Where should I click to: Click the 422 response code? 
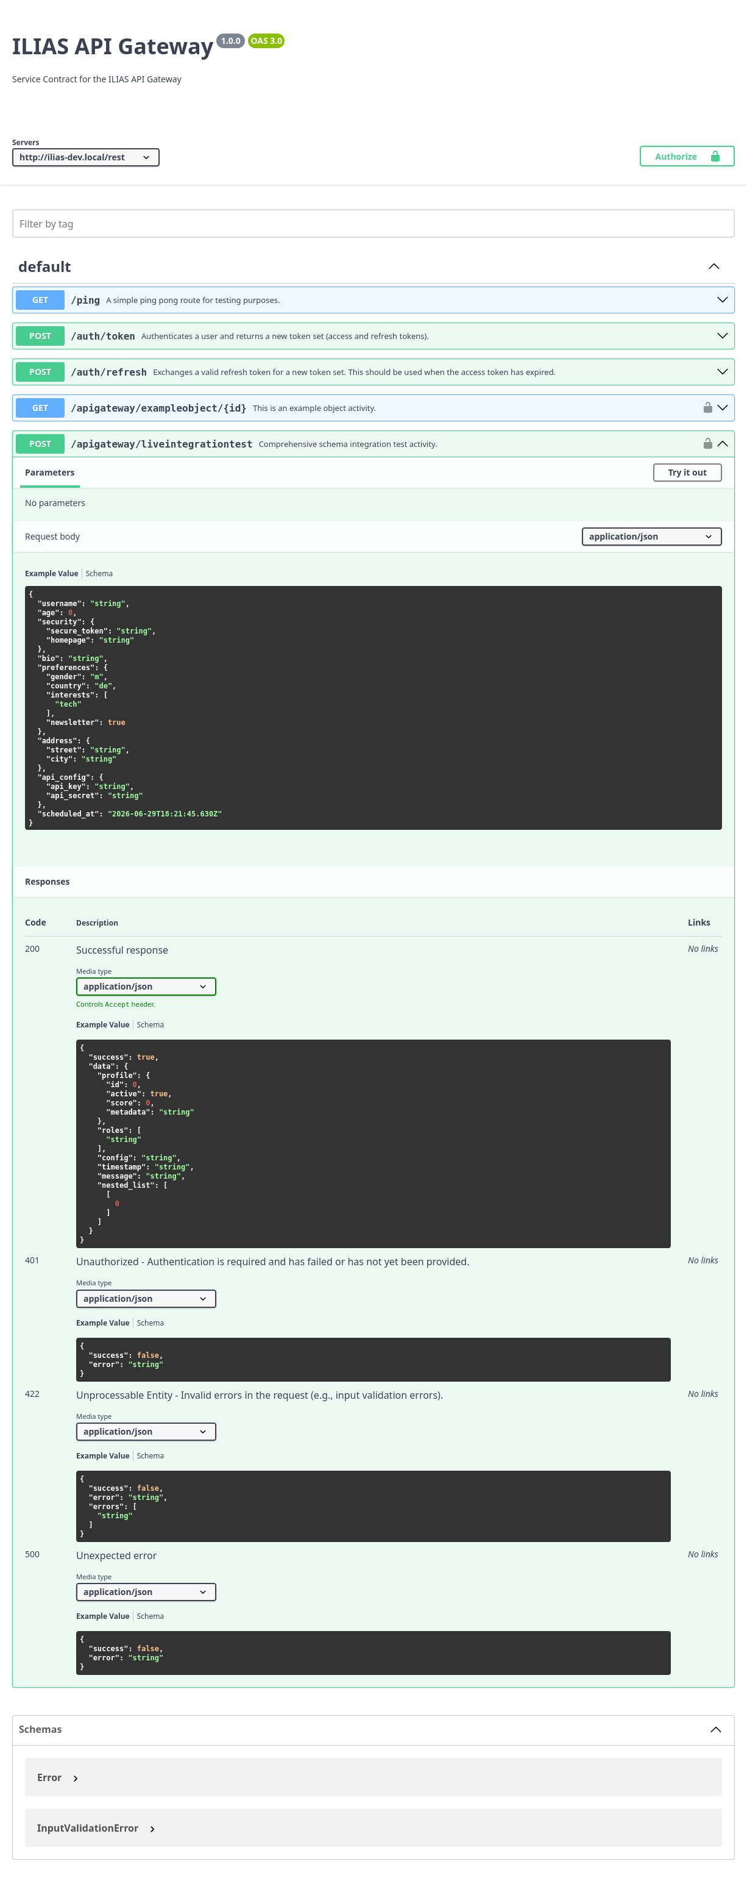point(32,1394)
